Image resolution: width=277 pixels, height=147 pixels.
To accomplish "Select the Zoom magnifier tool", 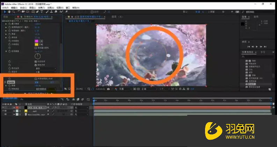I will click(14, 12).
